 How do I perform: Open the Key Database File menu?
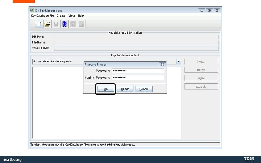tap(42, 16)
